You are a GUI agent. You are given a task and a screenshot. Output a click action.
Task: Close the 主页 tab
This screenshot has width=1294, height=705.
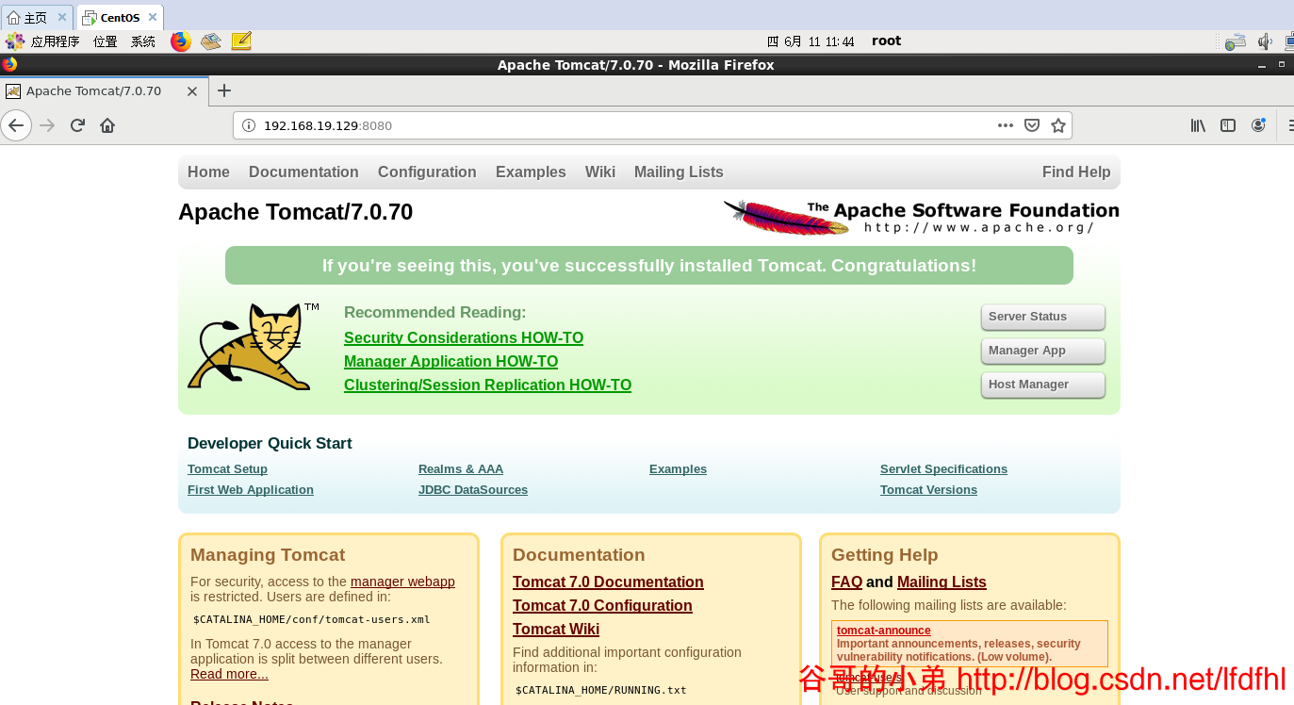coord(62,17)
